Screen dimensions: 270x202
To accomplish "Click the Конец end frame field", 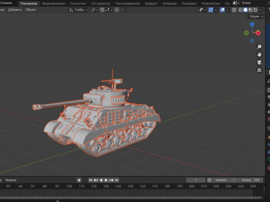I will 251,180.
